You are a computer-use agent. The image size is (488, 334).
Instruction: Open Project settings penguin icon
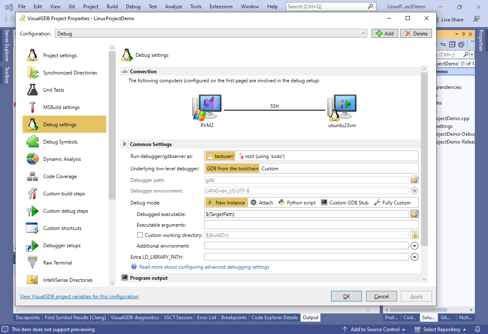point(33,56)
